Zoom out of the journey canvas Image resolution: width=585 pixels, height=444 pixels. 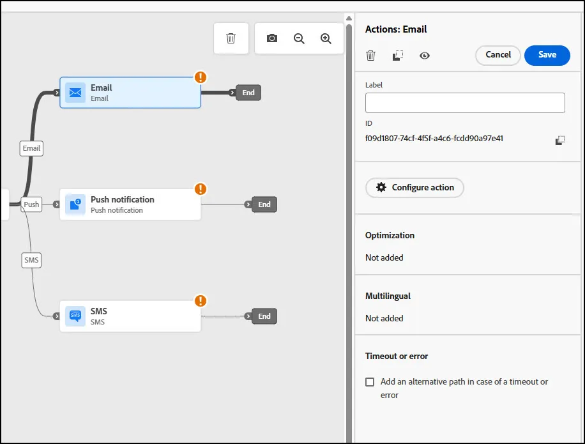pyautogui.click(x=299, y=38)
